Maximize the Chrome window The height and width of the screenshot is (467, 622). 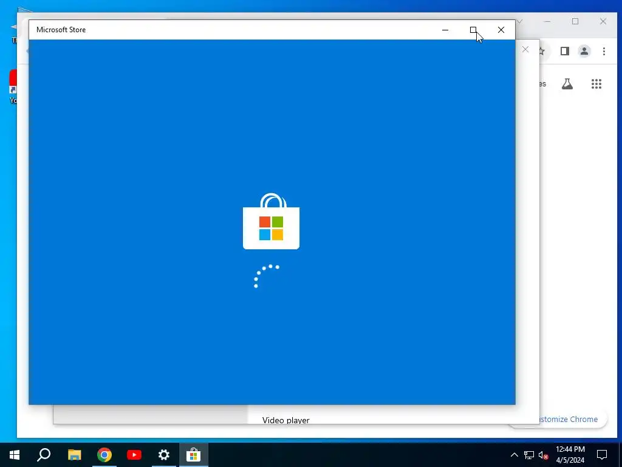pos(575,21)
